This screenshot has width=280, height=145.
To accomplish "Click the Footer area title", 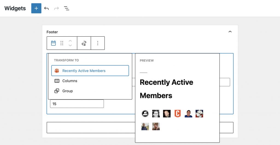I will [52, 32].
